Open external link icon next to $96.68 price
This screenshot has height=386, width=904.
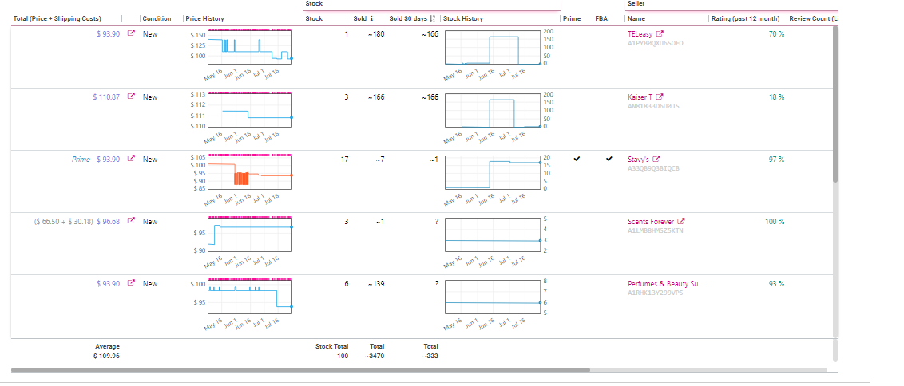[x=131, y=221]
